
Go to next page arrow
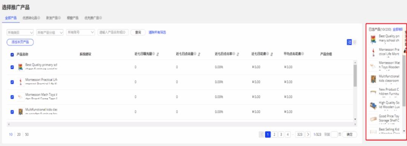308,134
